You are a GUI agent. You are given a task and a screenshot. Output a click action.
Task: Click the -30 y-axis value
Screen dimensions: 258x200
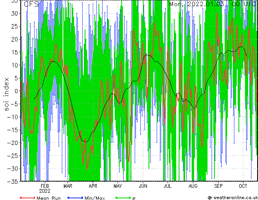(x=12, y=169)
